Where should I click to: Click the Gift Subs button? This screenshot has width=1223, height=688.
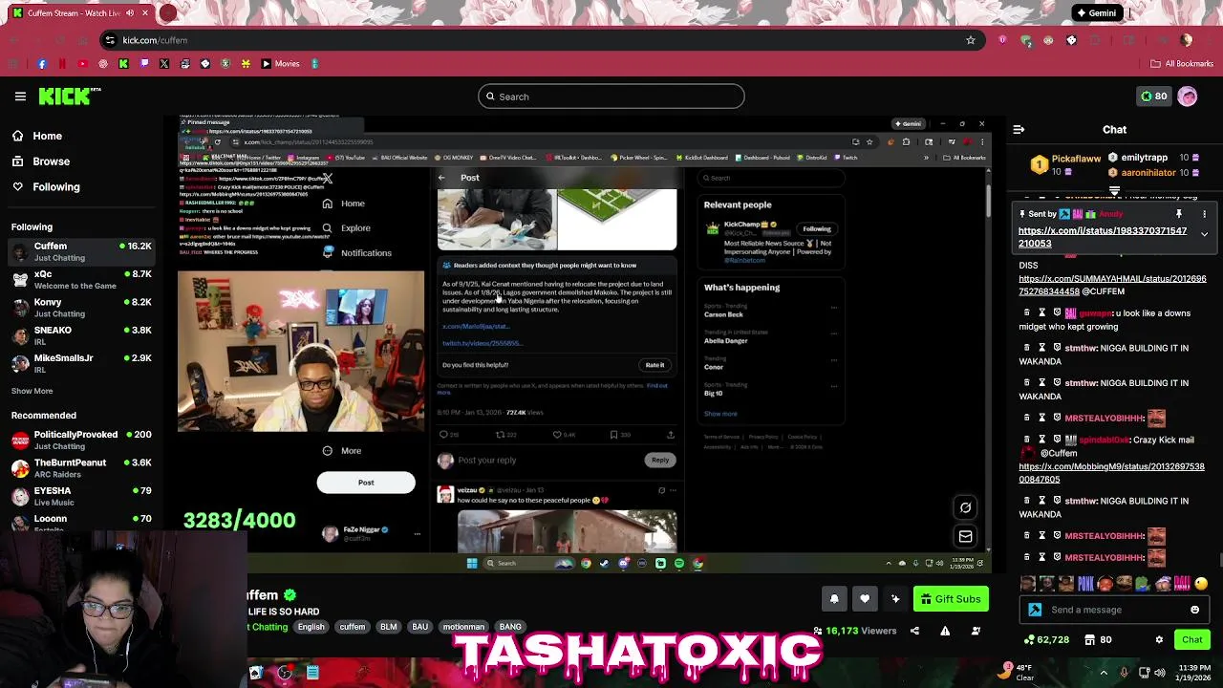[x=951, y=599]
